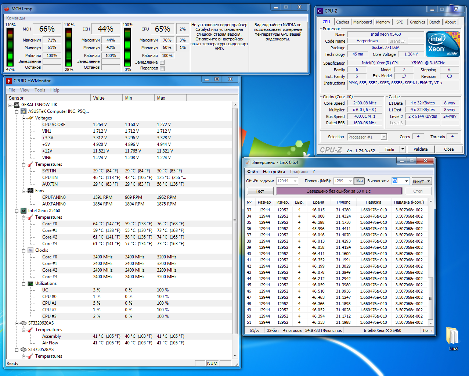Toggle the CPU Замедление checkbox in MCHTemp

click(x=162, y=62)
